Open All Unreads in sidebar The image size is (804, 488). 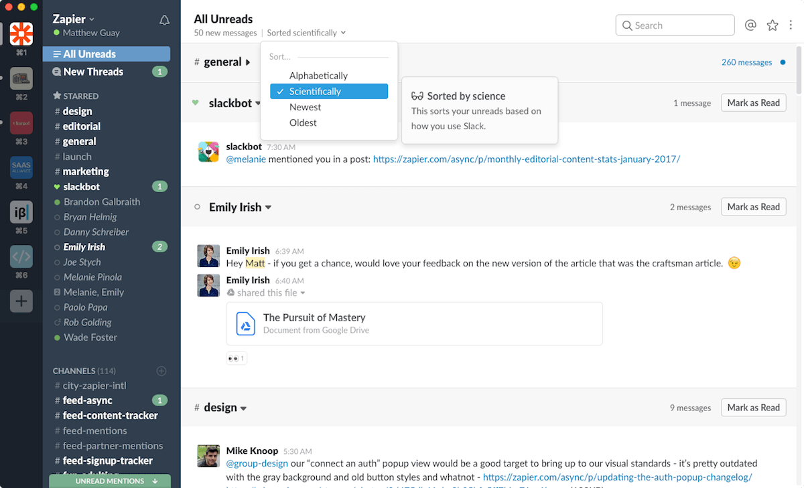pyautogui.click(x=107, y=54)
